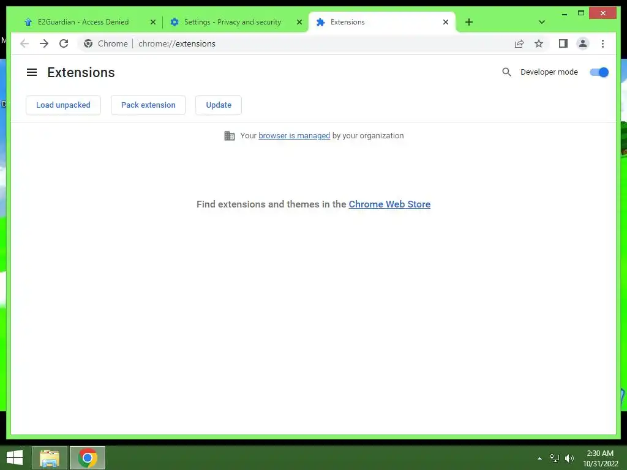627x470 pixels.
Task: Click the managed organization building icon
Action: coord(230,136)
